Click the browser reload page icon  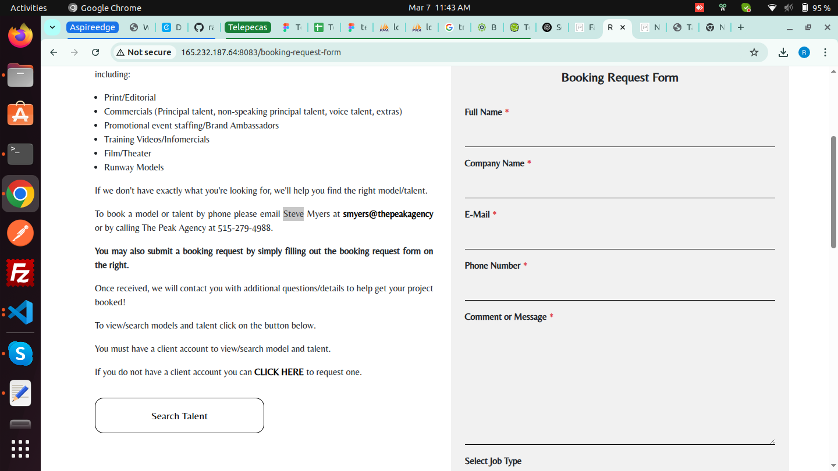(95, 52)
